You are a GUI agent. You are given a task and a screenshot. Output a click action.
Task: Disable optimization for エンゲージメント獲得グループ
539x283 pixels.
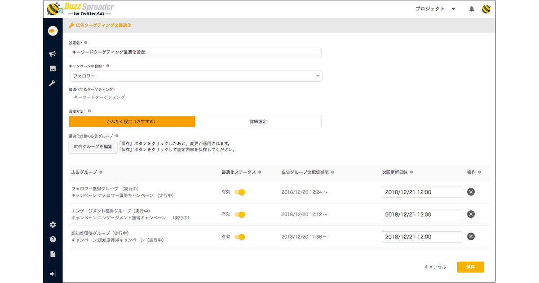[240, 215]
